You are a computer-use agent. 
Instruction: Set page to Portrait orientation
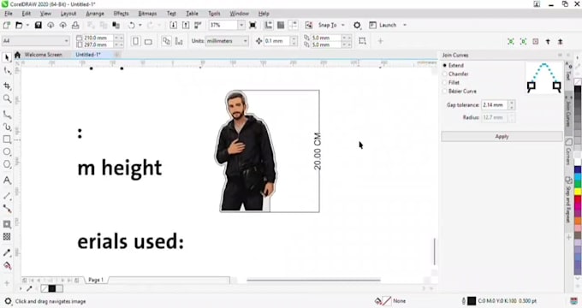(x=135, y=41)
